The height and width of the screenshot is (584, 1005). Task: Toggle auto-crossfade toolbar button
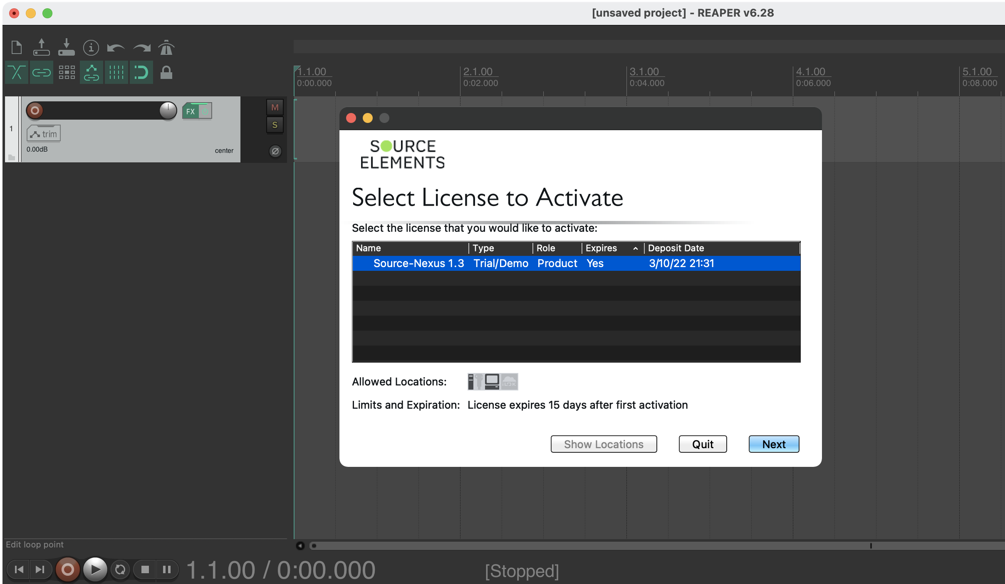17,73
